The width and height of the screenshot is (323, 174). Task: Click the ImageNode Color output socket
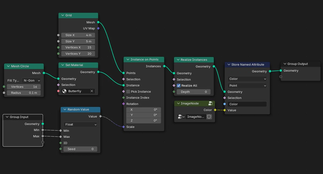tap(215, 110)
